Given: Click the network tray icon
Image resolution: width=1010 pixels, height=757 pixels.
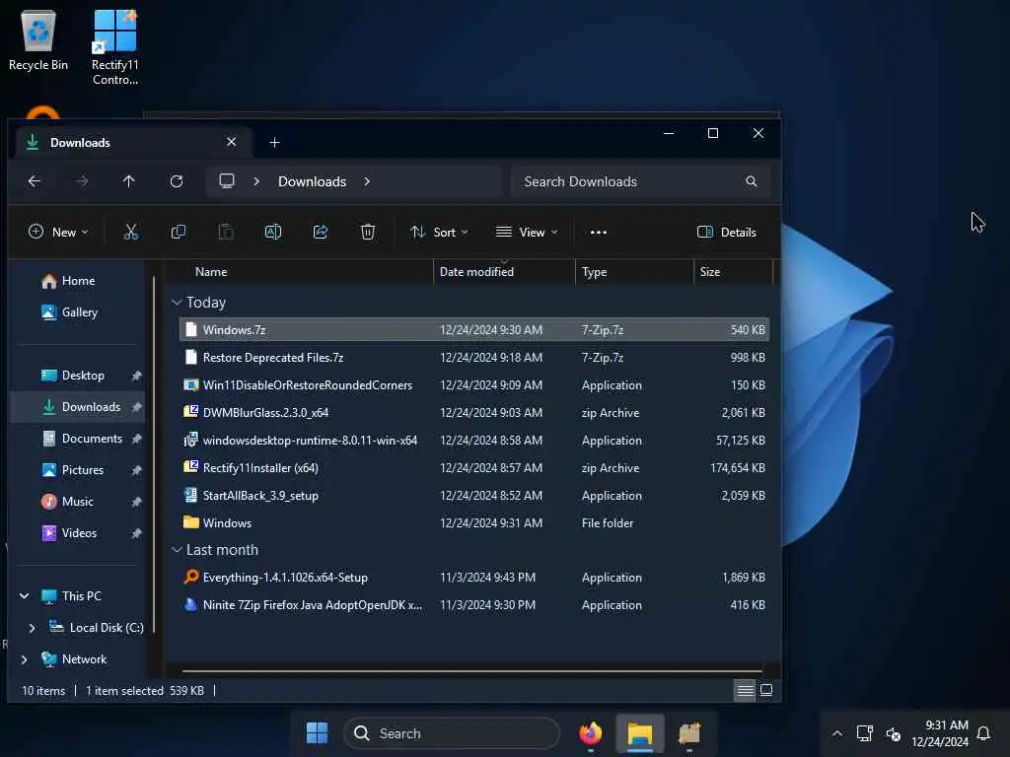Looking at the screenshot, I should [x=864, y=733].
